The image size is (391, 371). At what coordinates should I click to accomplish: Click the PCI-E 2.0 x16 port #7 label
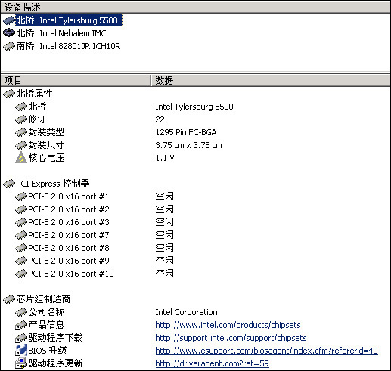point(69,235)
